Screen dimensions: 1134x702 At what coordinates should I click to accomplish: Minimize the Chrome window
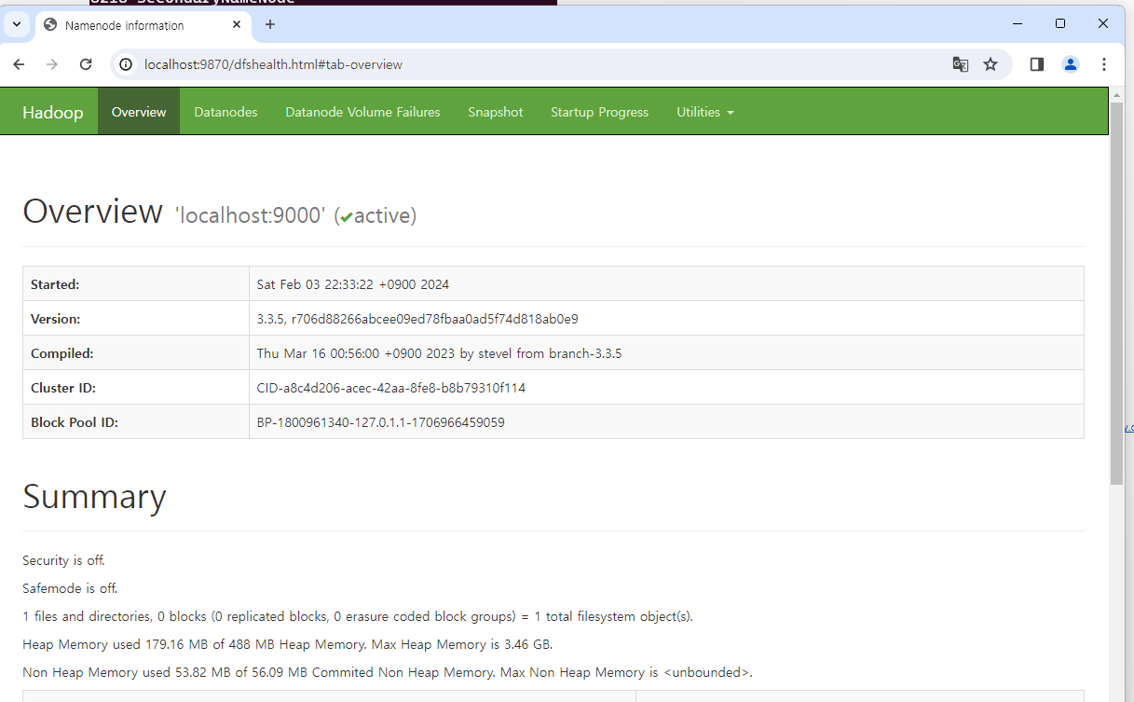coord(1018,23)
